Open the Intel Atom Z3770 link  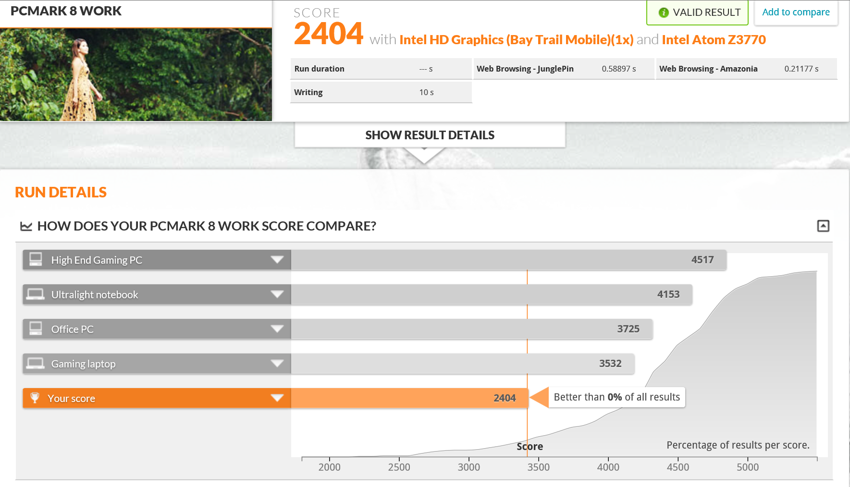click(x=714, y=40)
